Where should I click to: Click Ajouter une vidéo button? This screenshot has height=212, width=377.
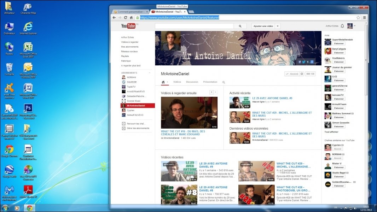click(263, 26)
